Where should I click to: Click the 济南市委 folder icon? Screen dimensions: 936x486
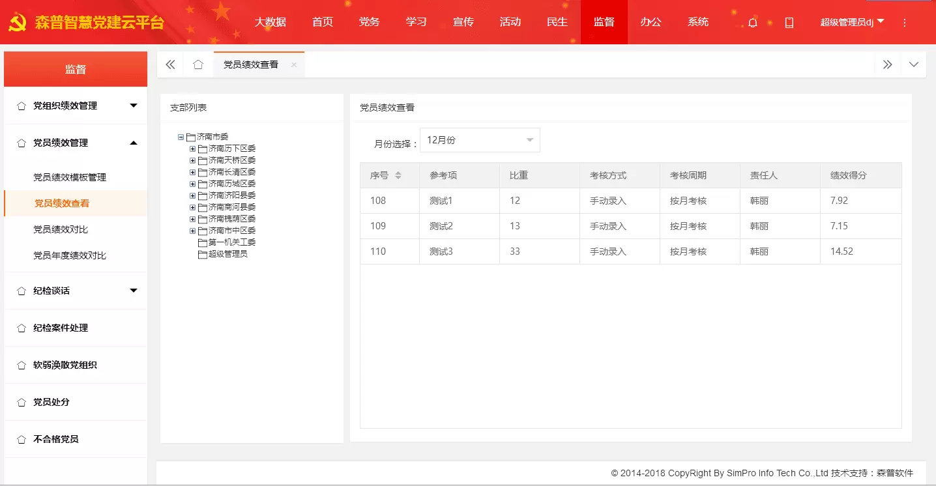(x=191, y=137)
